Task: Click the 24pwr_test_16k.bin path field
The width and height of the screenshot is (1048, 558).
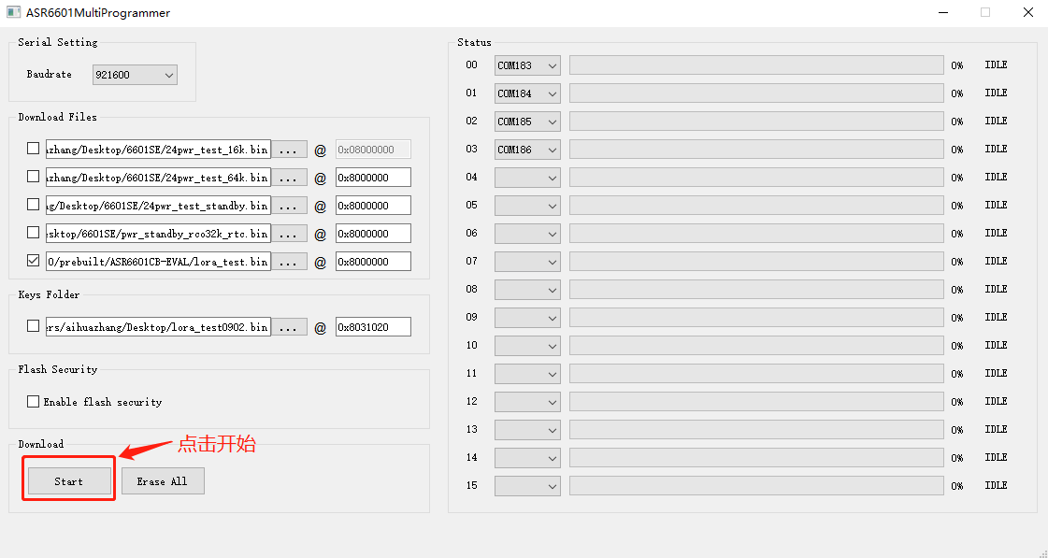Action: [158, 150]
